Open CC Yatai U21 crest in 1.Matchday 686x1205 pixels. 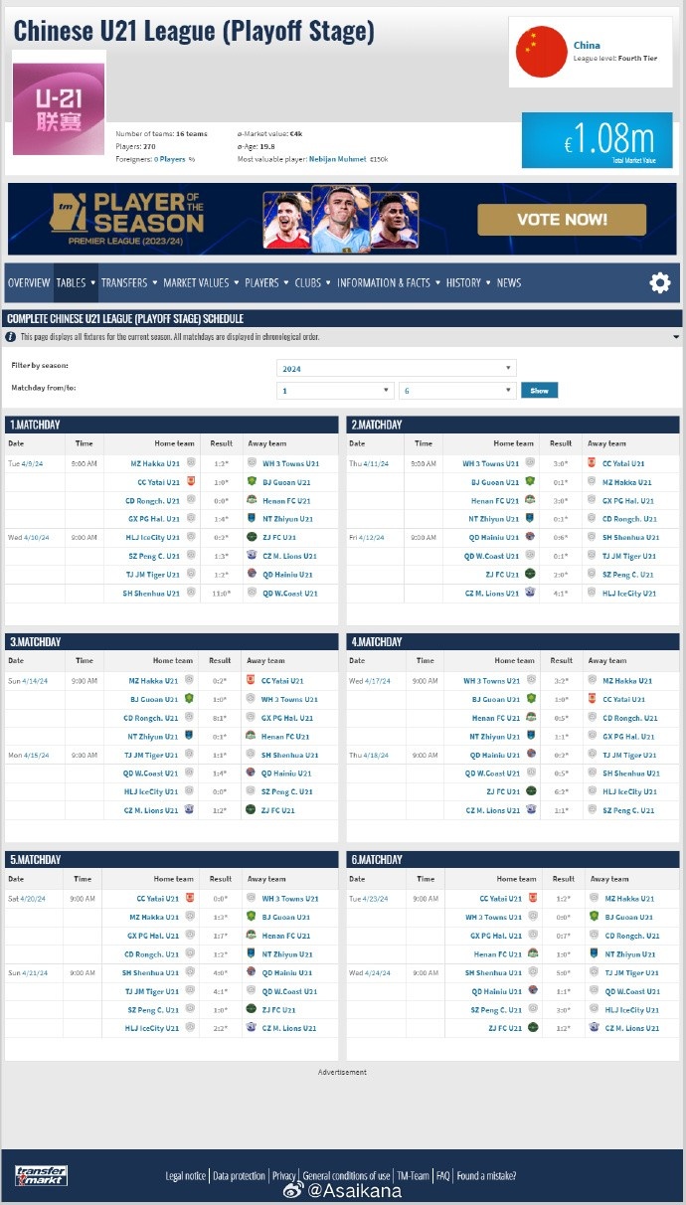pos(190,481)
